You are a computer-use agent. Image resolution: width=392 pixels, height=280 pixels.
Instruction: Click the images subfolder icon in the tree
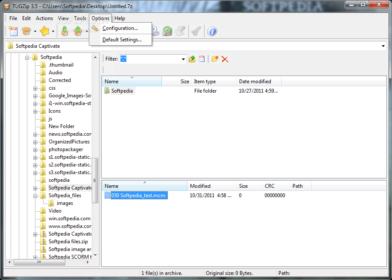pyautogui.click(x=51, y=203)
